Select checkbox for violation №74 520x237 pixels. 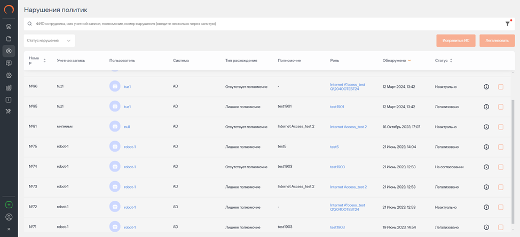point(501,167)
